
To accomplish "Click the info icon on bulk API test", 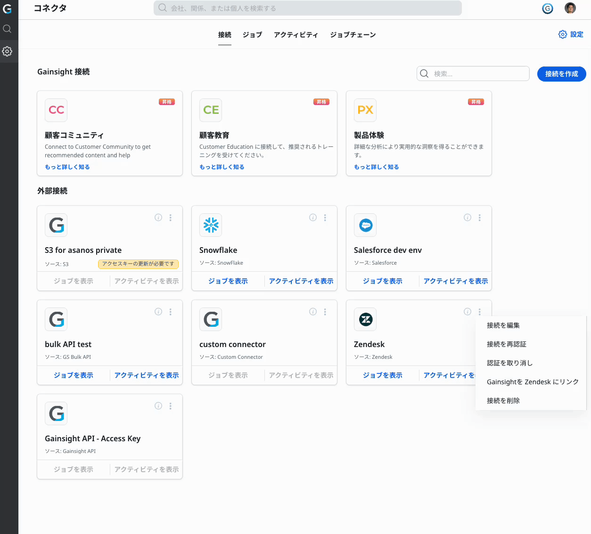I will 158,312.
